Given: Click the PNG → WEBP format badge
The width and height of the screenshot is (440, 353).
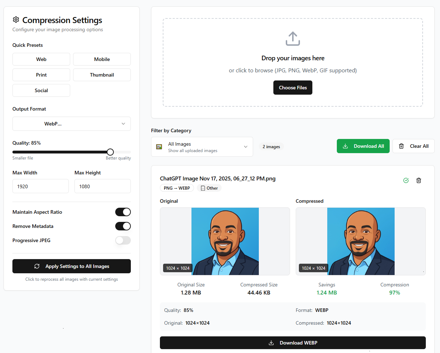Looking at the screenshot, I should pos(177,188).
